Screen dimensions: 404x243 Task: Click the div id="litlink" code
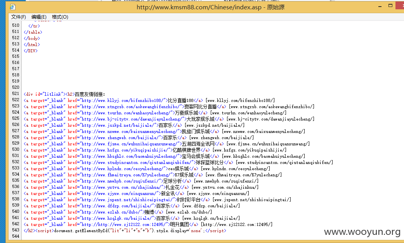[45, 94]
